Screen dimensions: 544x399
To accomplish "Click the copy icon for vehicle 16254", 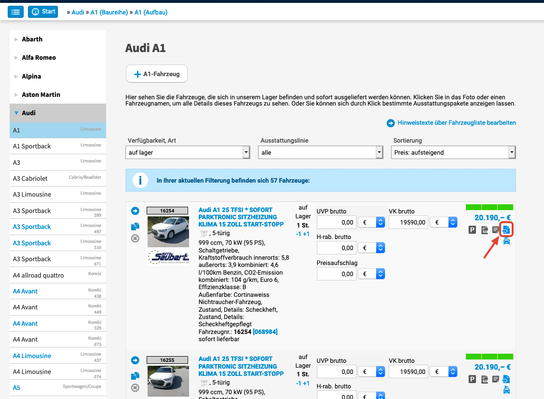I will (135, 226).
